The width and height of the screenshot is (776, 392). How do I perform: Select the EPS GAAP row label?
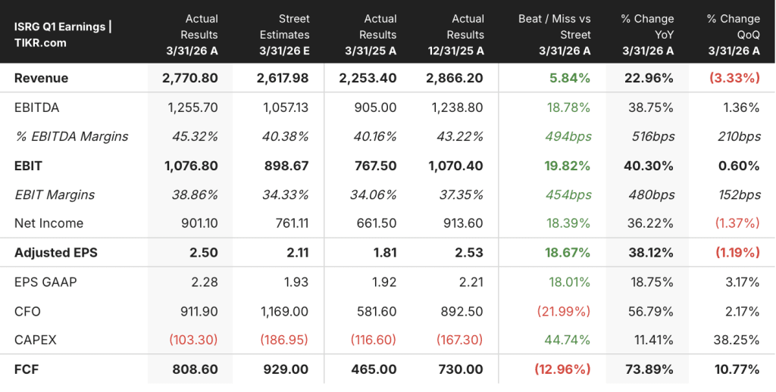tap(45, 282)
